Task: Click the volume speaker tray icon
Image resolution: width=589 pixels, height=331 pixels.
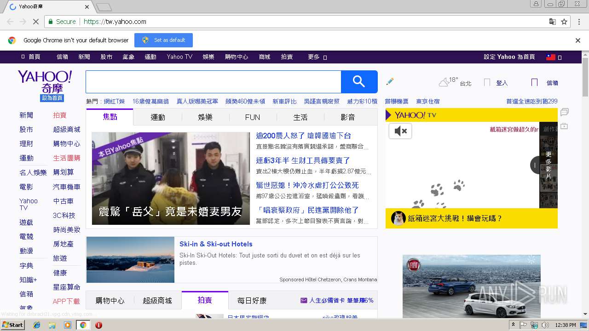Action: tap(545, 325)
